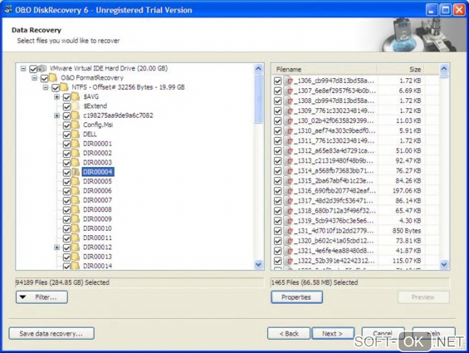
Task: Click the DIR00004 folder icon
Action: [75, 172]
